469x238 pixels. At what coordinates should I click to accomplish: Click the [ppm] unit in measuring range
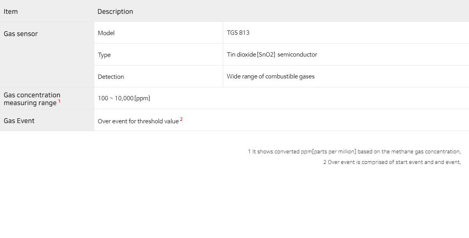click(142, 98)
